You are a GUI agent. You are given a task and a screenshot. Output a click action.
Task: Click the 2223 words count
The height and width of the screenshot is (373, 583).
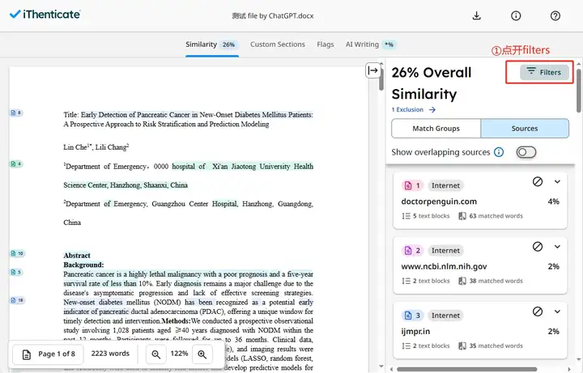(x=110, y=354)
